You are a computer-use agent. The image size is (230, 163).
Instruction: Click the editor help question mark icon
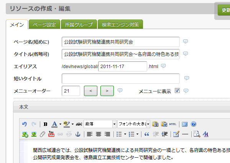(x=194, y=124)
